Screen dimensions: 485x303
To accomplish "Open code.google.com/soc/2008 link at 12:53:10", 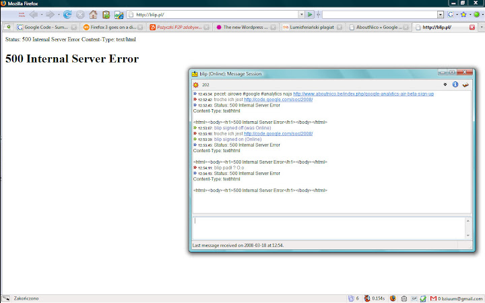I will pyautogui.click(x=278, y=133).
